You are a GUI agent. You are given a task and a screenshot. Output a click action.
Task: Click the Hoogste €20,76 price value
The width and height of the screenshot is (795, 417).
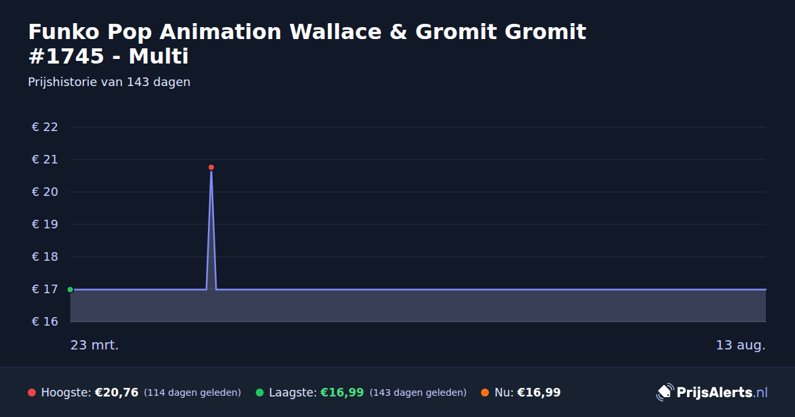117,393
